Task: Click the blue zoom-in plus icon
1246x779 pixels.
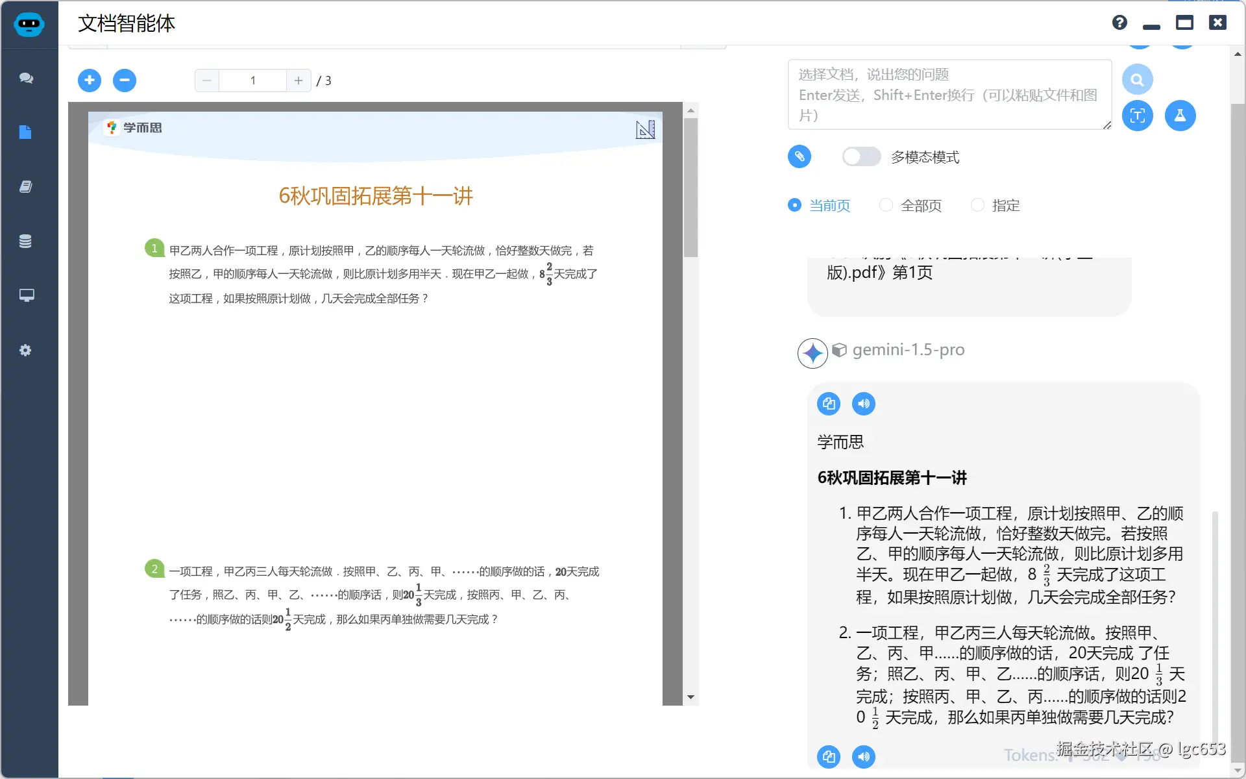Action: (90, 80)
